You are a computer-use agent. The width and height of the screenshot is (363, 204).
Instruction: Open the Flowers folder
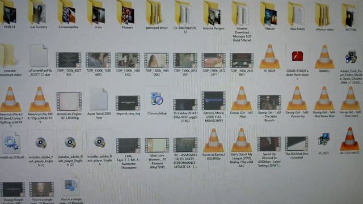(x=126, y=12)
